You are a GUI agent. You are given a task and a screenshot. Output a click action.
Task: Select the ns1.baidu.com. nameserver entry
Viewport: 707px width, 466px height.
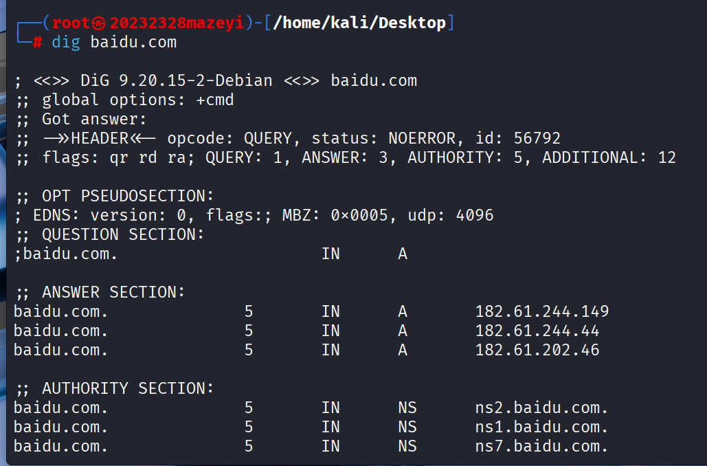point(541,428)
